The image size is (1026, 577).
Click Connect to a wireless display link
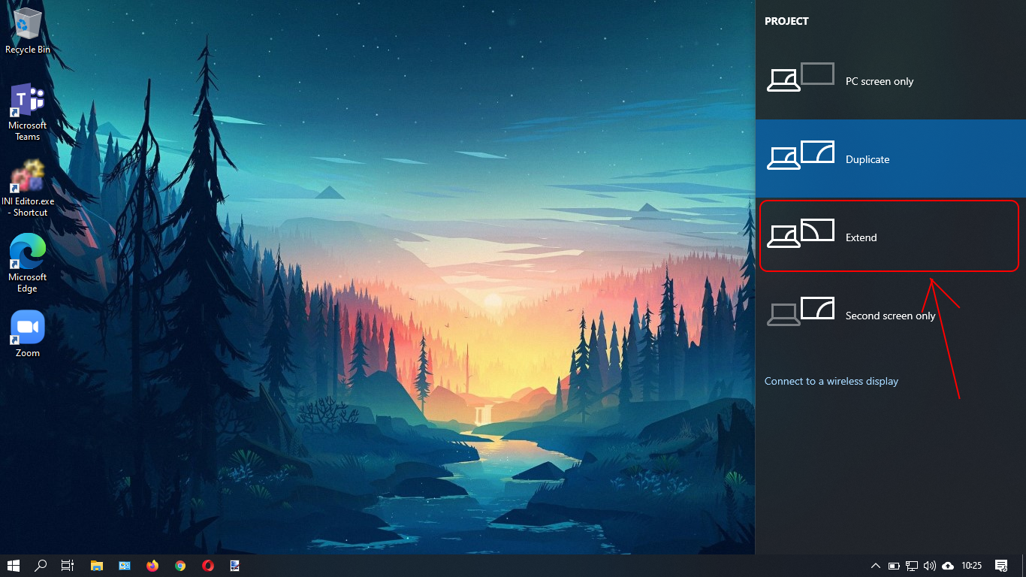(831, 381)
